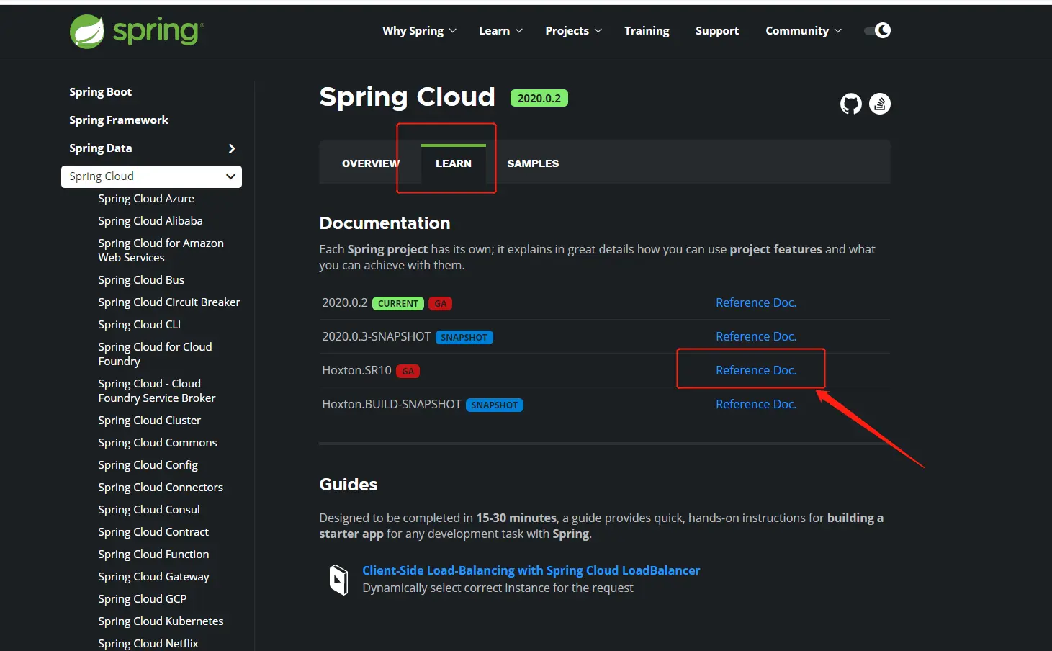Screen dimensions: 1052x651
Task: Click the GA badge next to Hoxton.SR10
Action: [408, 372]
